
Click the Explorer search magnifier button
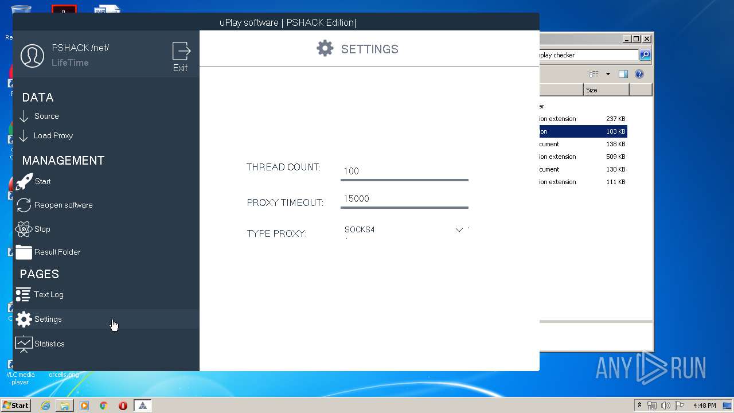click(x=645, y=55)
